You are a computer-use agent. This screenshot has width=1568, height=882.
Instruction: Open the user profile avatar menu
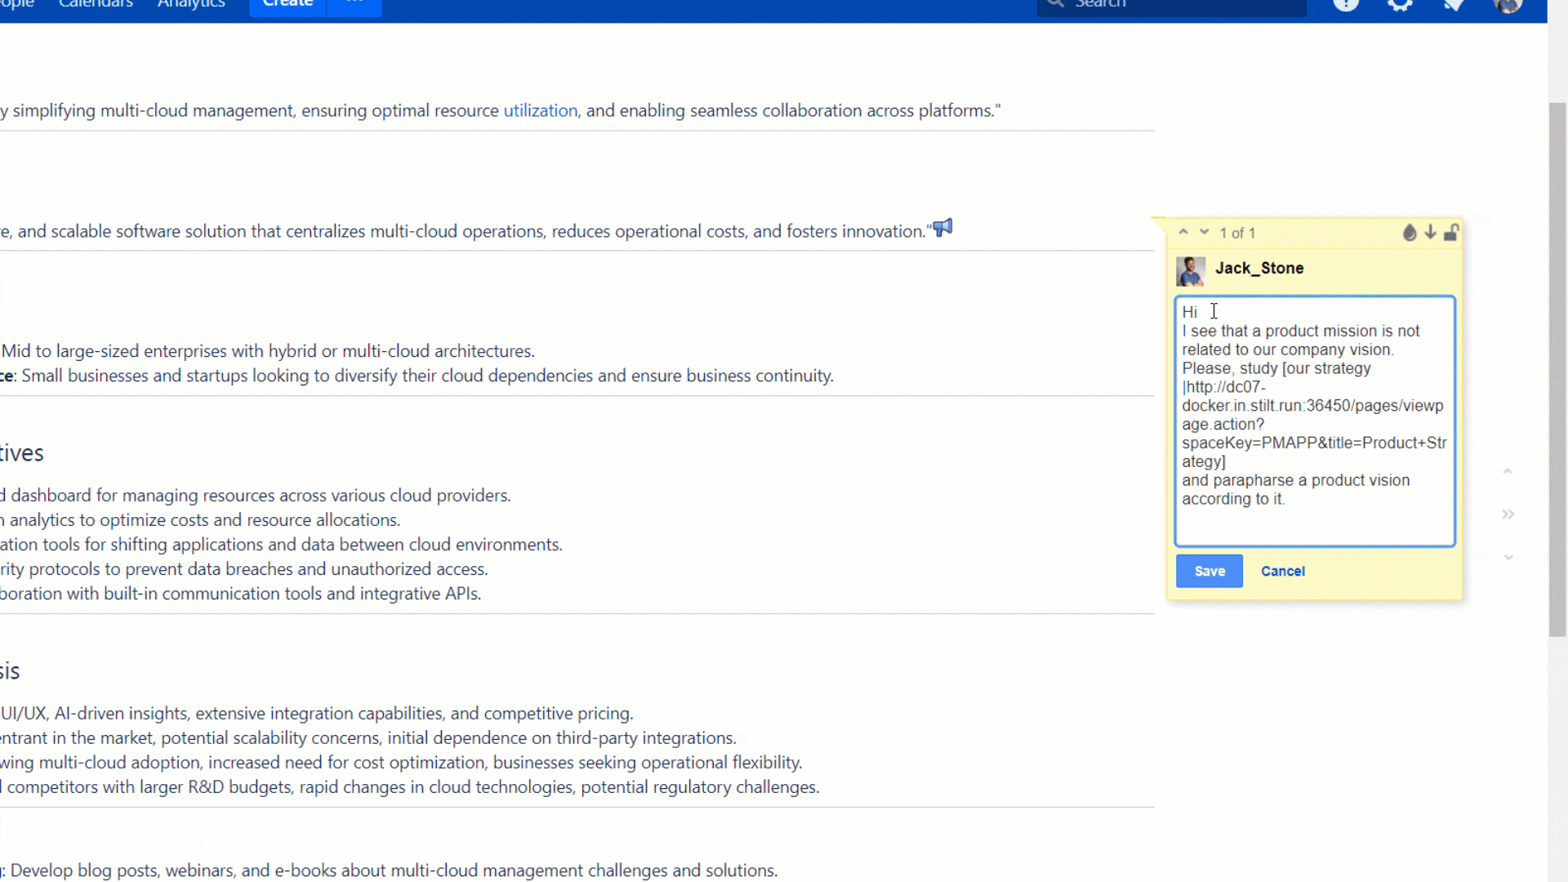[x=1508, y=4]
